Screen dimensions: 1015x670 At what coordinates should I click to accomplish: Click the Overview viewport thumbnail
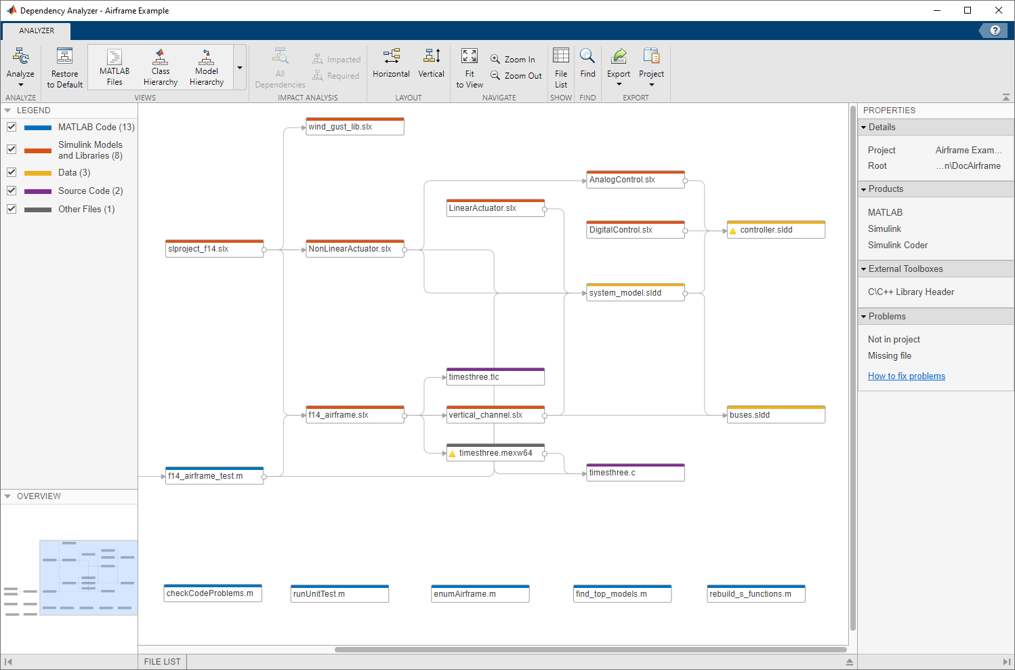click(x=89, y=578)
